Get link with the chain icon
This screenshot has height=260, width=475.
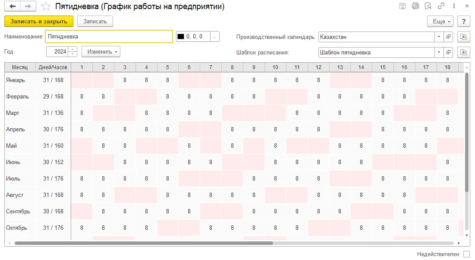pyautogui.click(x=441, y=6)
